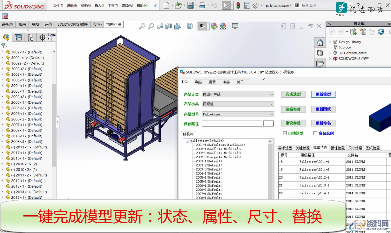Click the 完成选型 button
Screen dimensions: 391x233
[x=293, y=94]
